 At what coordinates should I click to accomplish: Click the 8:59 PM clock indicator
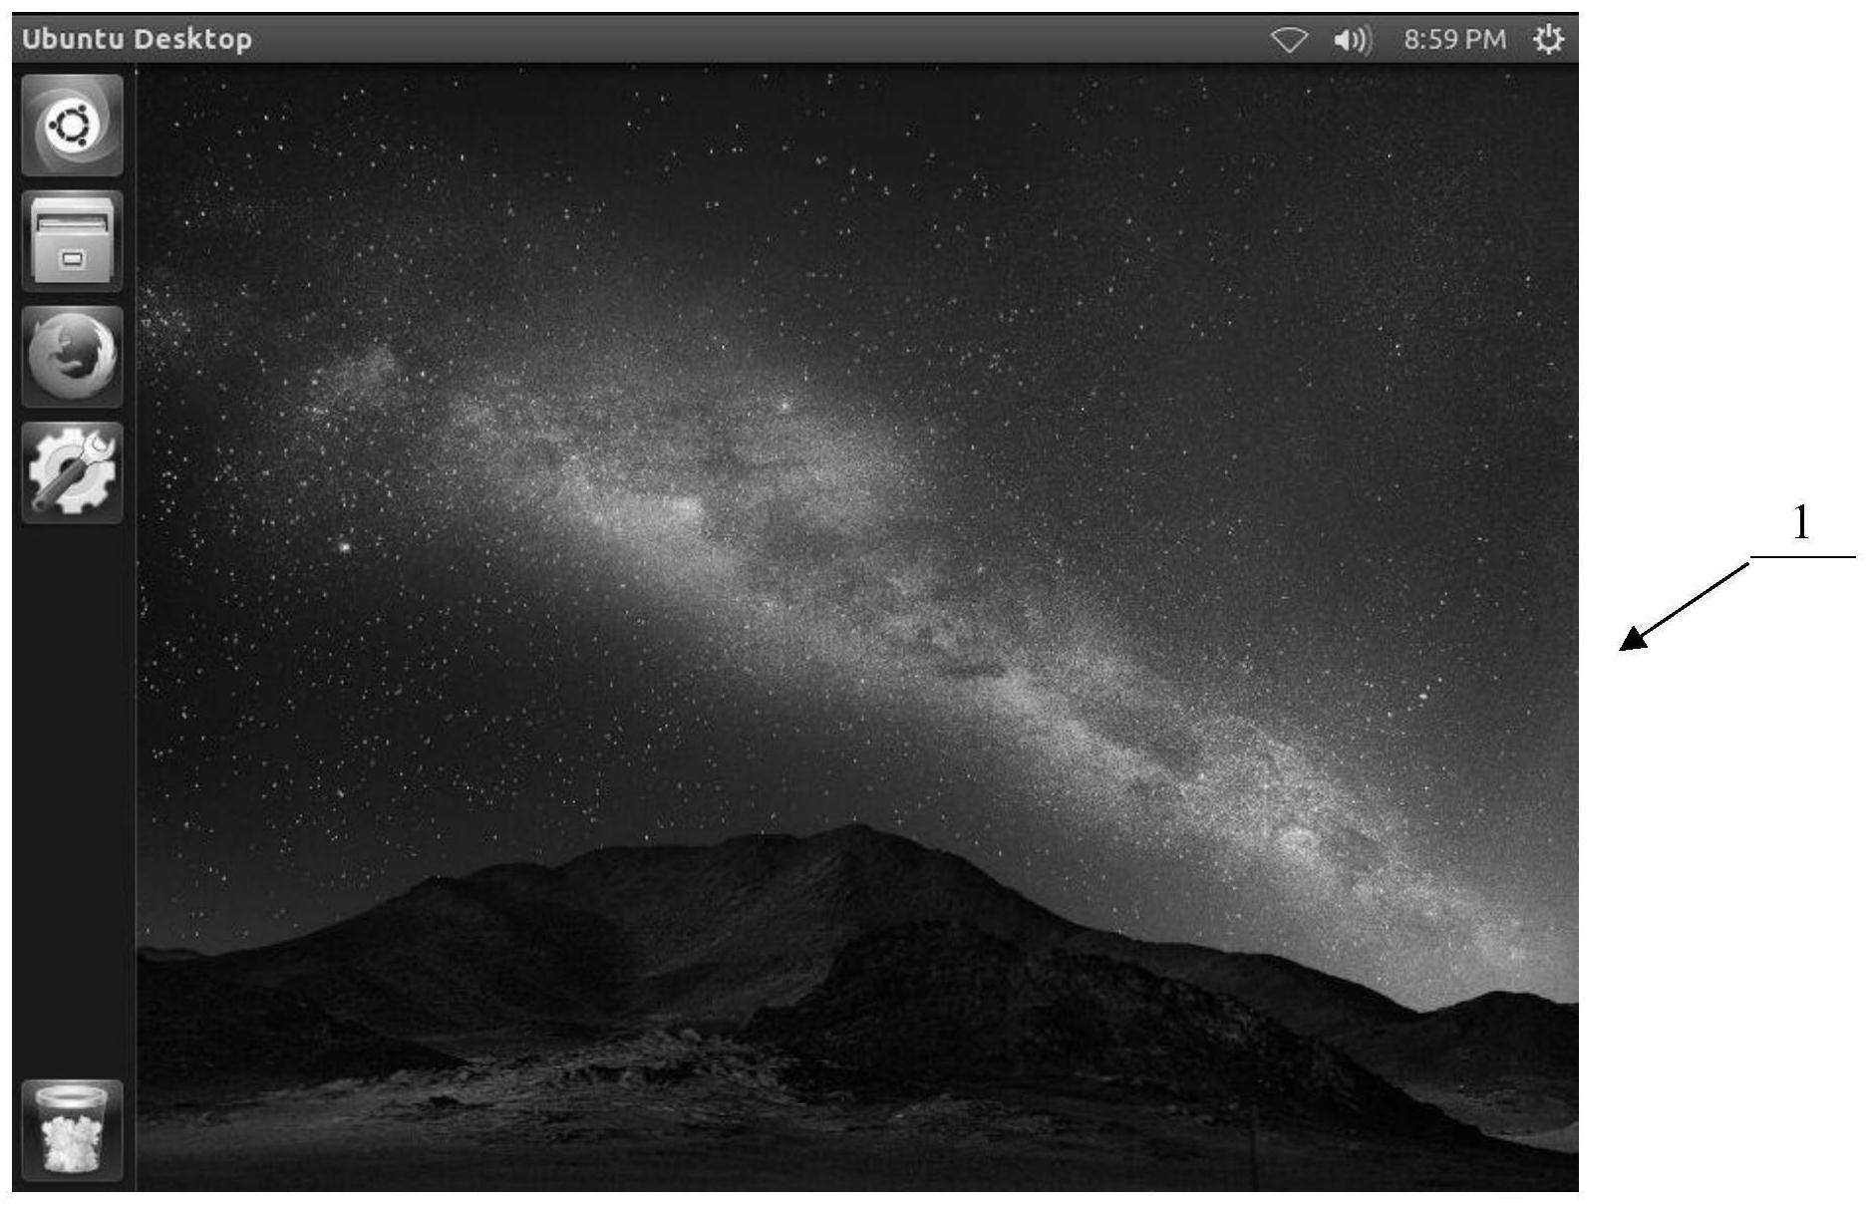tap(1453, 40)
